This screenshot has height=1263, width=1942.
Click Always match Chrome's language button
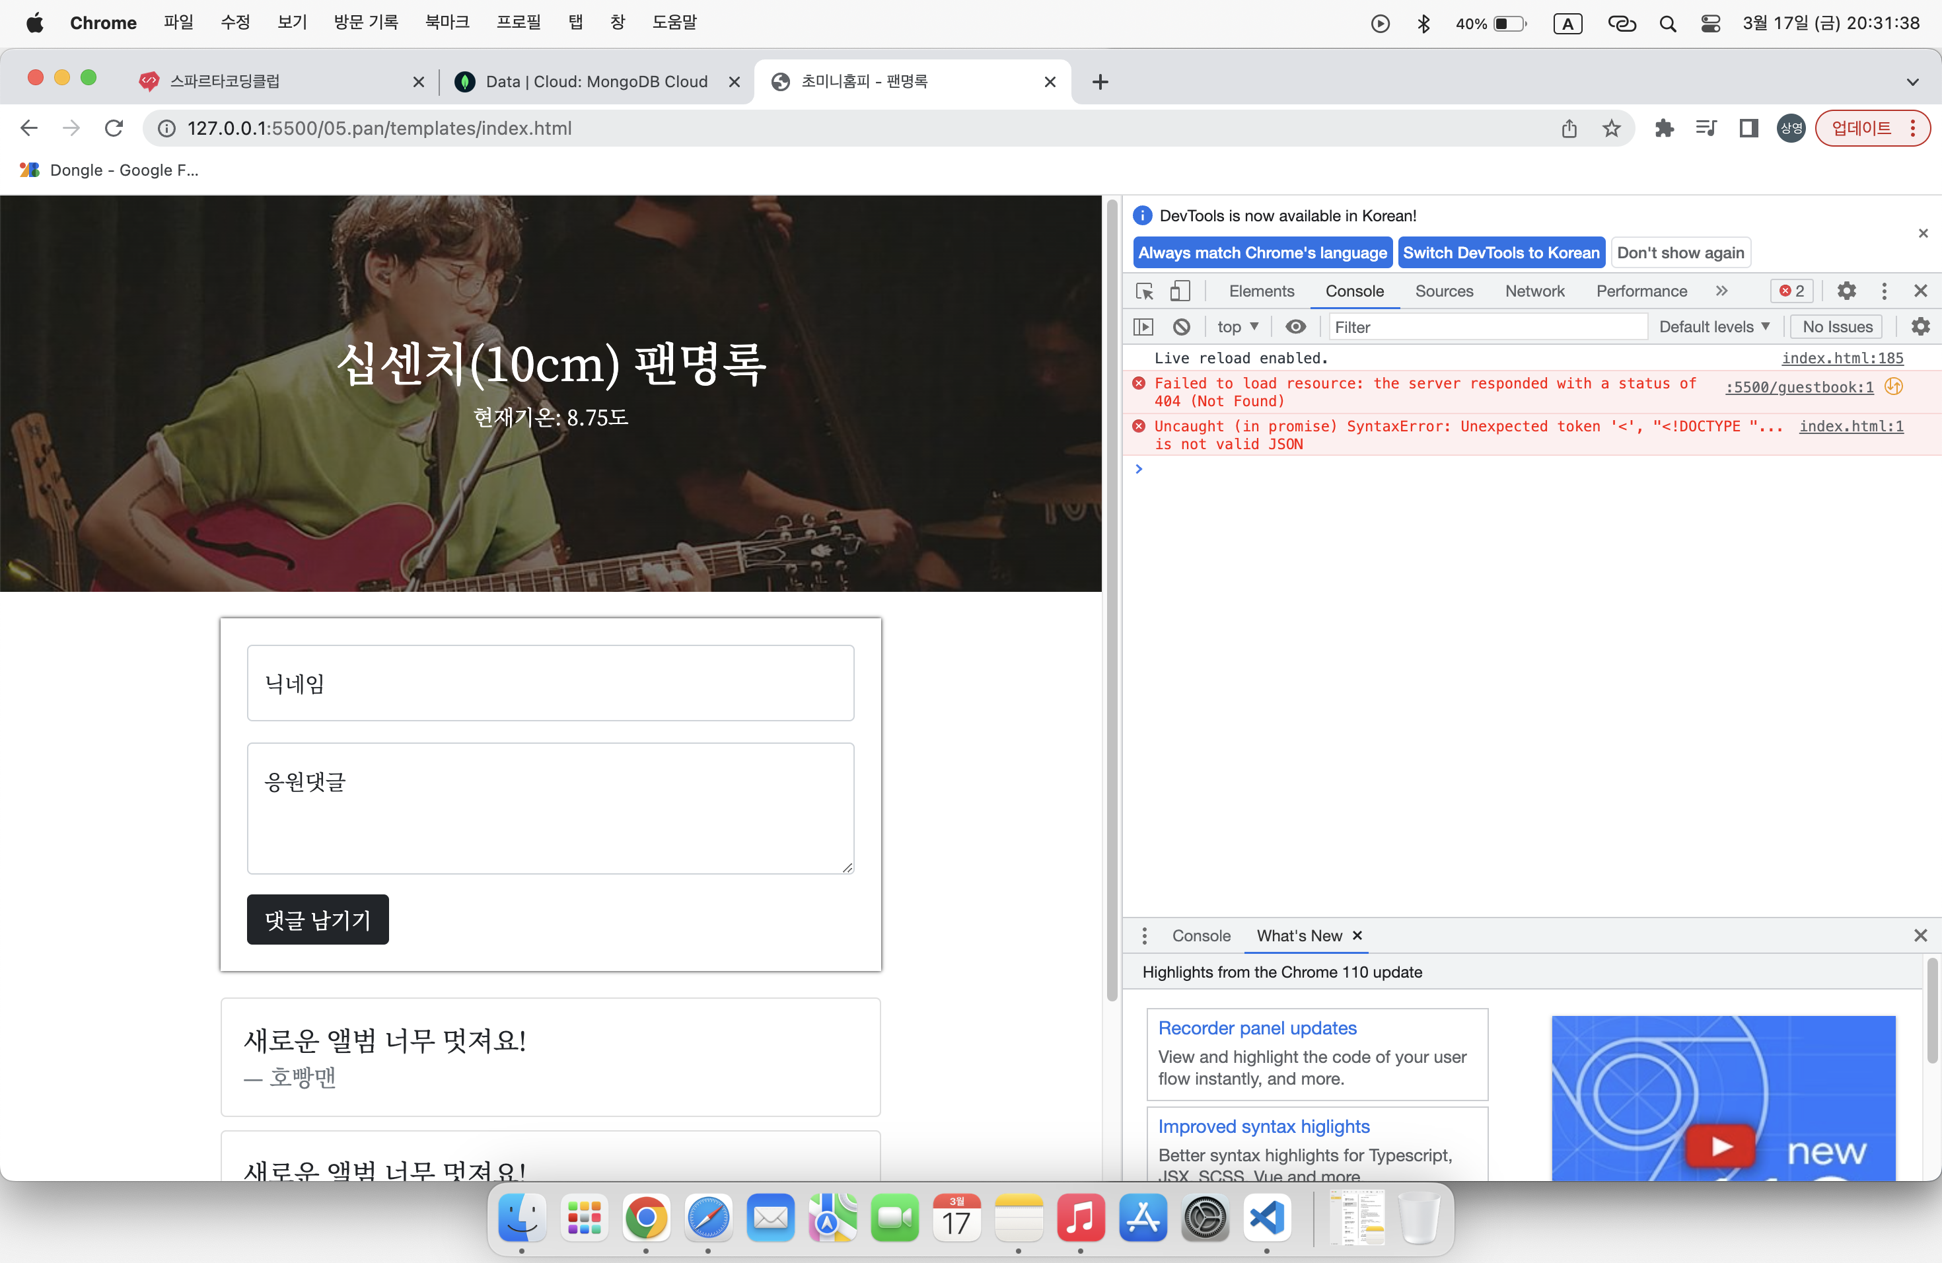pyautogui.click(x=1262, y=253)
